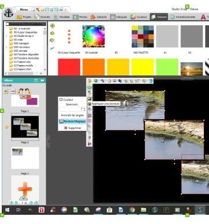Collapse album pages with up chevron

(x=24, y=97)
